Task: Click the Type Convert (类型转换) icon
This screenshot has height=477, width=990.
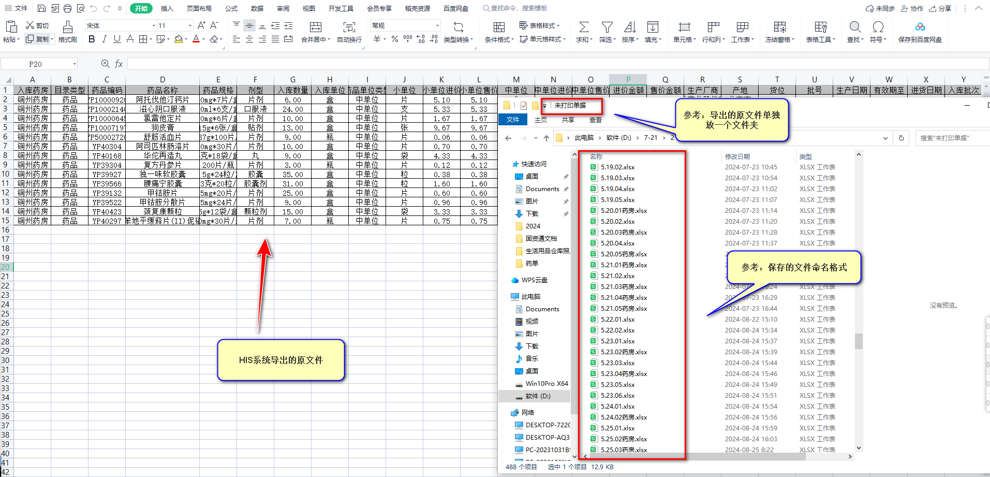Action: [458, 27]
